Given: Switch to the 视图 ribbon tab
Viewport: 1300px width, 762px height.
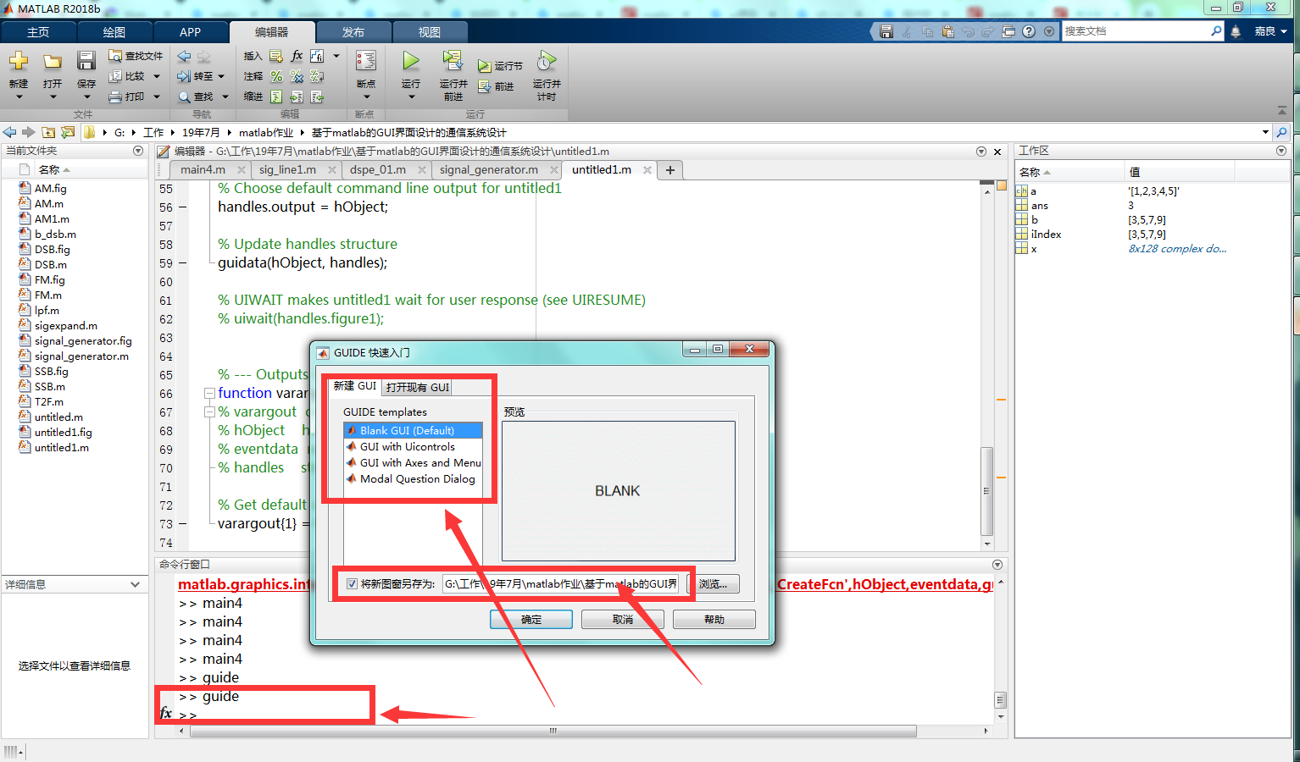Looking at the screenshot, I should coord(430,32).
